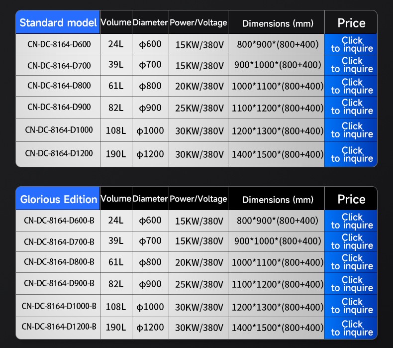
Task: Click diameter φ800 in Standard model table
Action: [150, 86]
